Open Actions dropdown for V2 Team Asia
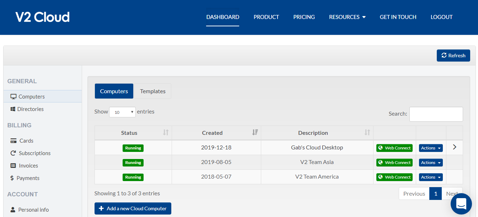Screen dimensions: 478x217 coord(430,162)
